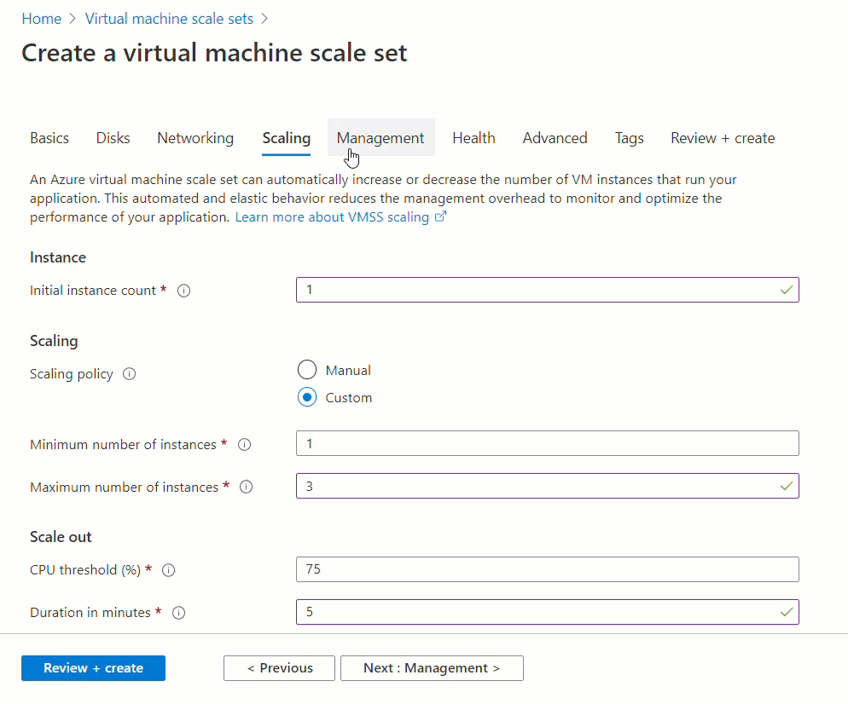Click the Next : Management button
848x704 pixels.
tap(432, 668)
